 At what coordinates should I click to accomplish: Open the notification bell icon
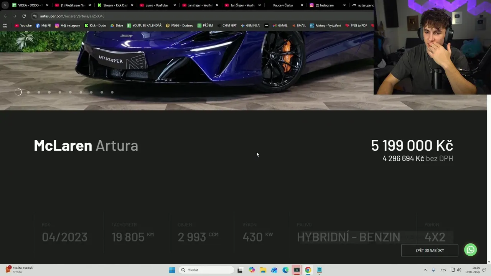[x=484, y=270]
